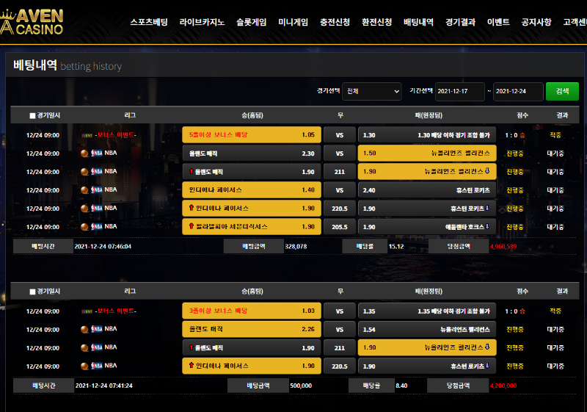Screen dimensions: 587x412
Task: Click the blue down arrow beside 뉴올리언즈 펠리컨스 in first slip
Action: pyautogui.click(x=487, y=171)
